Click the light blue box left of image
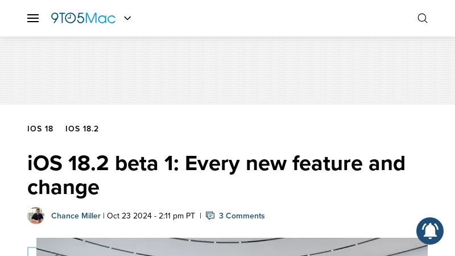Viewport: 455px width, 256px height. click(32, 251)
